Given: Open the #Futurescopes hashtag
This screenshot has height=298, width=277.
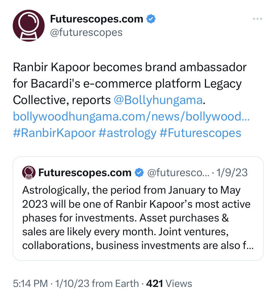Looking at the screenshot, I should [200, 133].
